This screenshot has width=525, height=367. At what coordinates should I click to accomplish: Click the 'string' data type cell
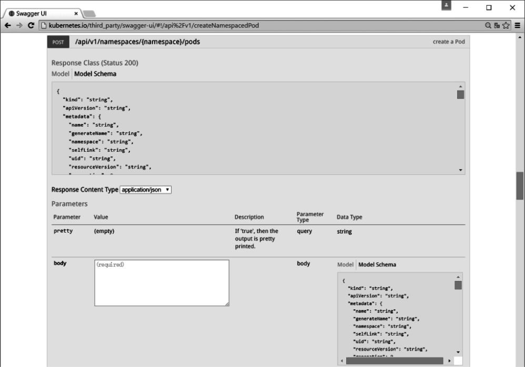tap(344, 232)
